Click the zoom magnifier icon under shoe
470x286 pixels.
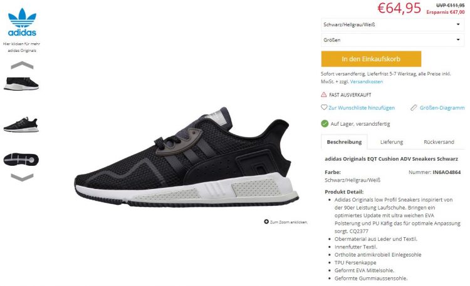tap(266, 222)
